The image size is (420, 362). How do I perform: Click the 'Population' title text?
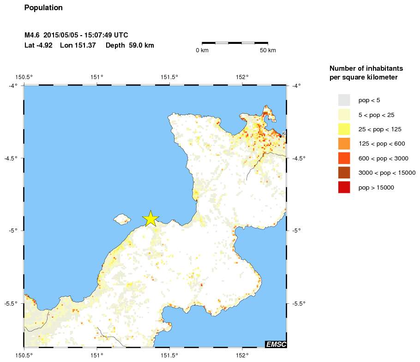point(43,8)
